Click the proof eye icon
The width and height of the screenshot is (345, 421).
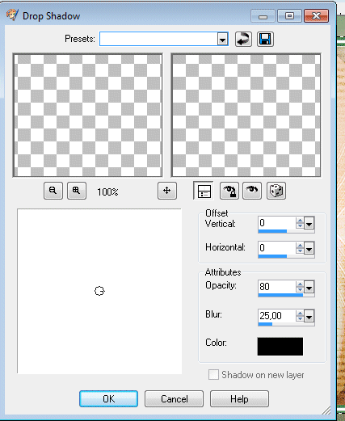(252, 191)
